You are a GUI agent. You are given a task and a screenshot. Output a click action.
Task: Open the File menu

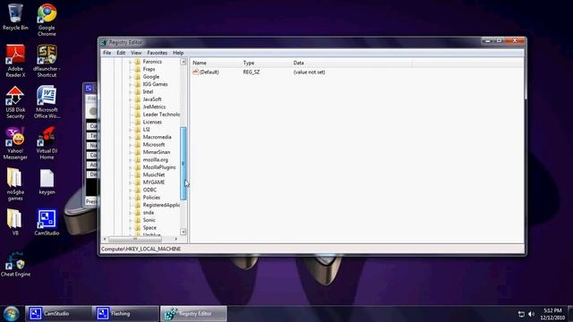(107, 53)
